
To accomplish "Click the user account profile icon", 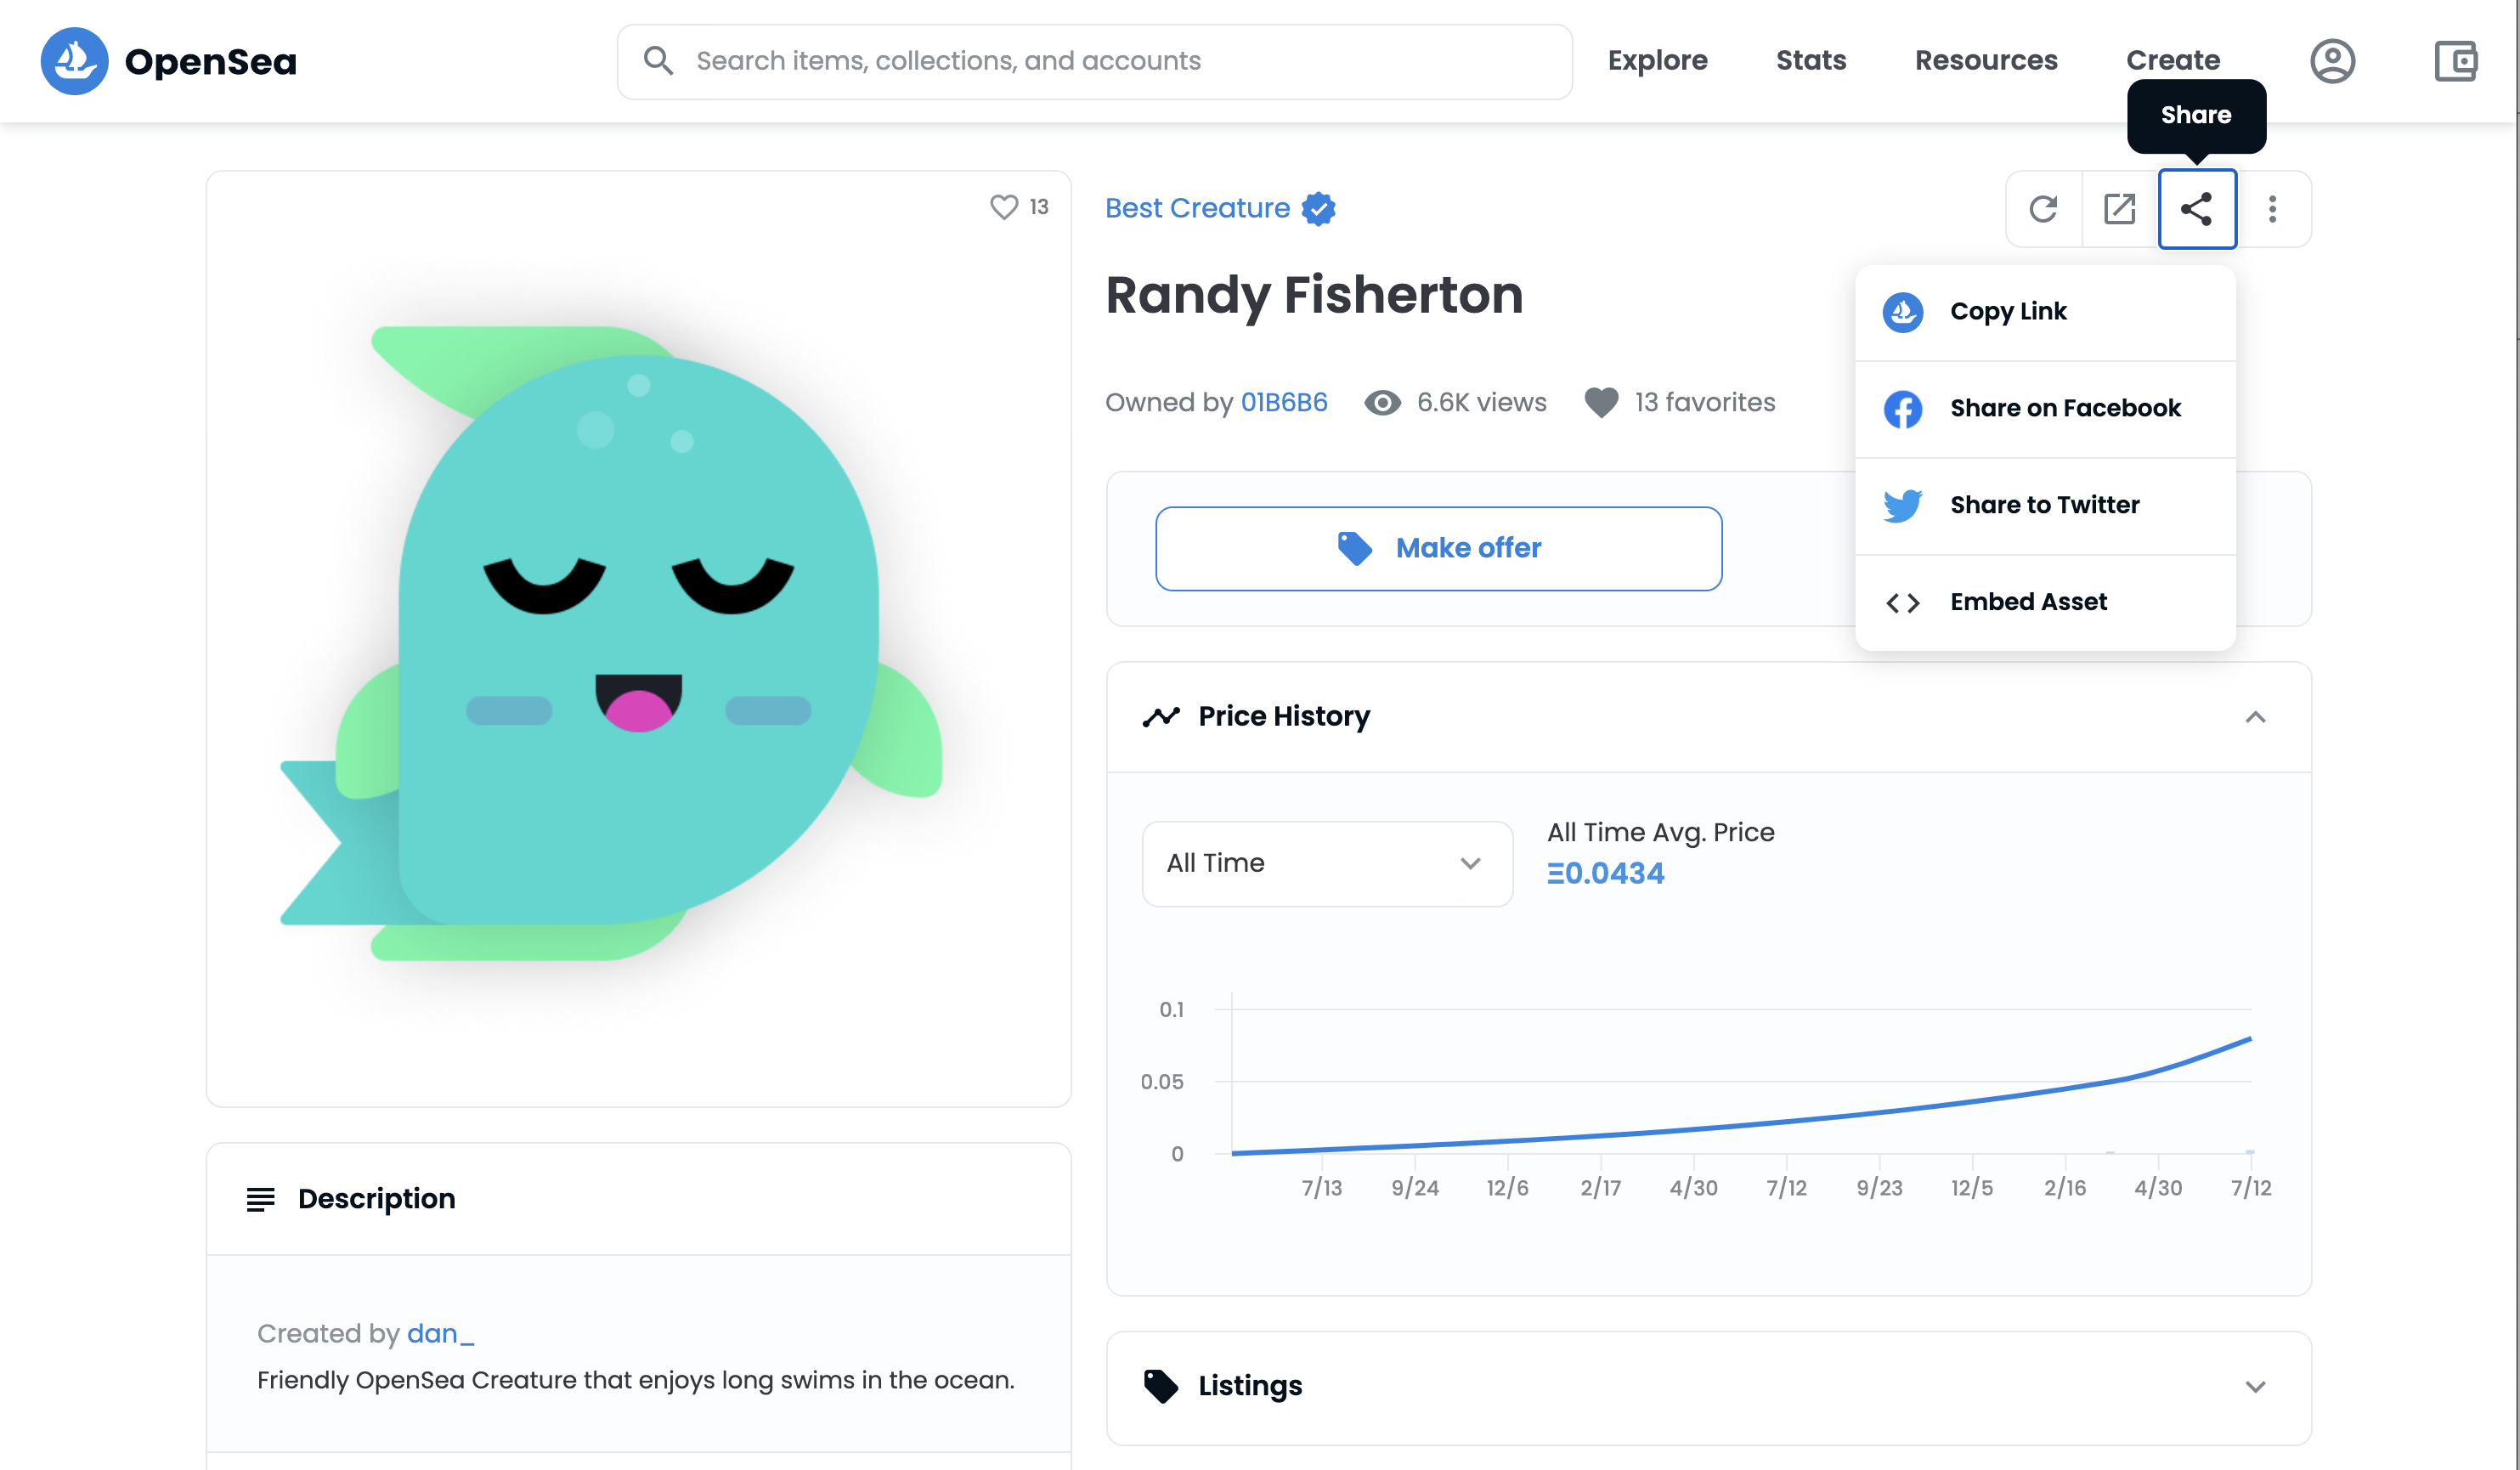I will click(x=2333, y=60).
